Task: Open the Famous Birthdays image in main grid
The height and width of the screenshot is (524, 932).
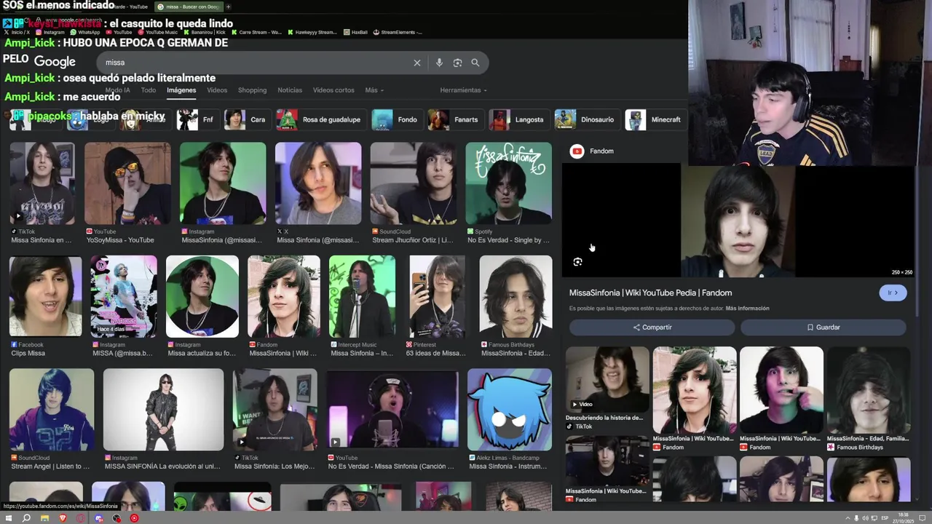Action: 516,296
